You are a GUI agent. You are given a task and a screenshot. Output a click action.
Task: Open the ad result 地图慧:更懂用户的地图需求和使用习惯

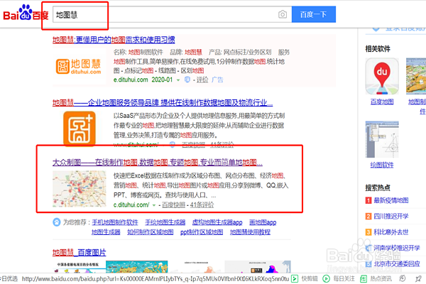coord(114,40)
